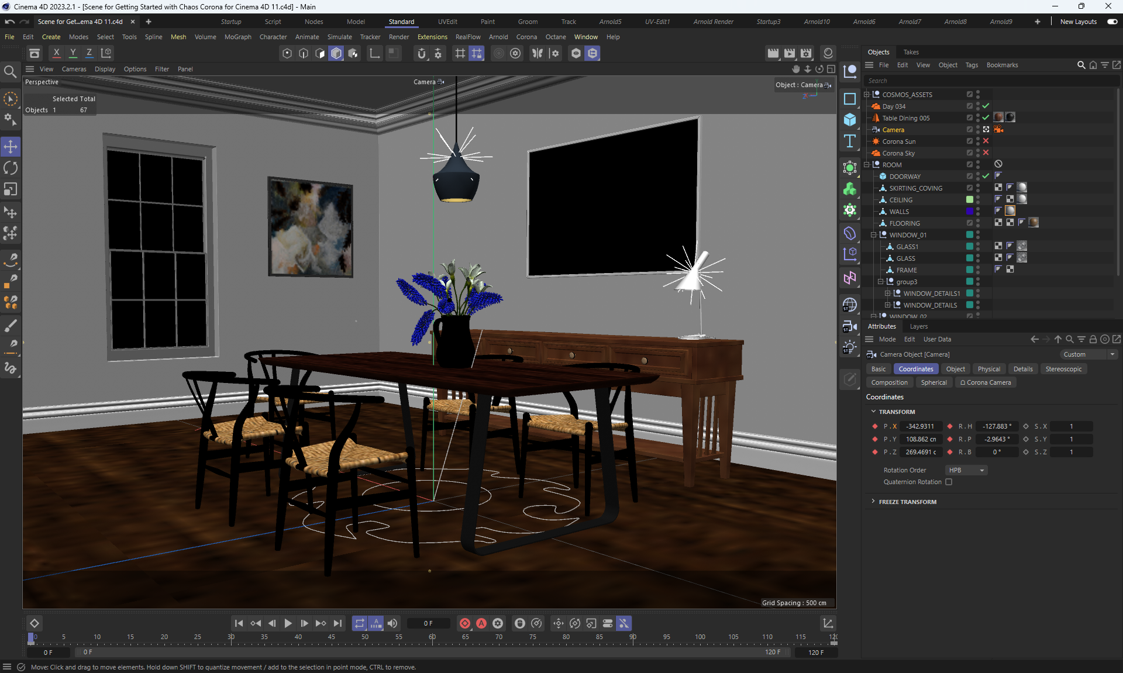
Task: Select the Move tool in left toolbar
Action: pyautogui.click(x=11, y=146)
